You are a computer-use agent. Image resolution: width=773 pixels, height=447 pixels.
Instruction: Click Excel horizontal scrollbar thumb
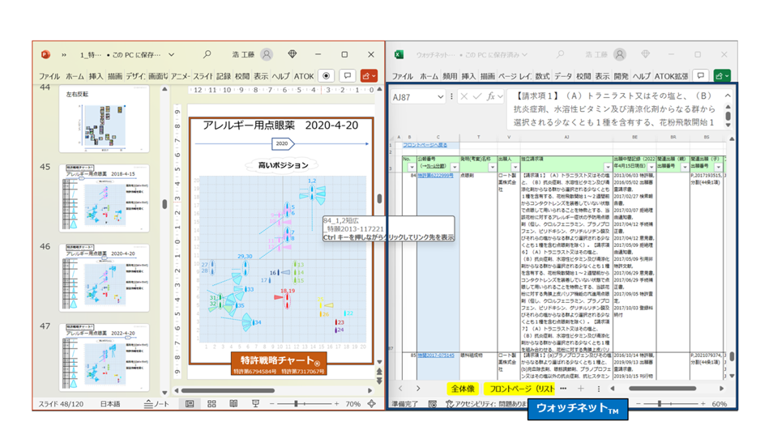pos(663,389)
